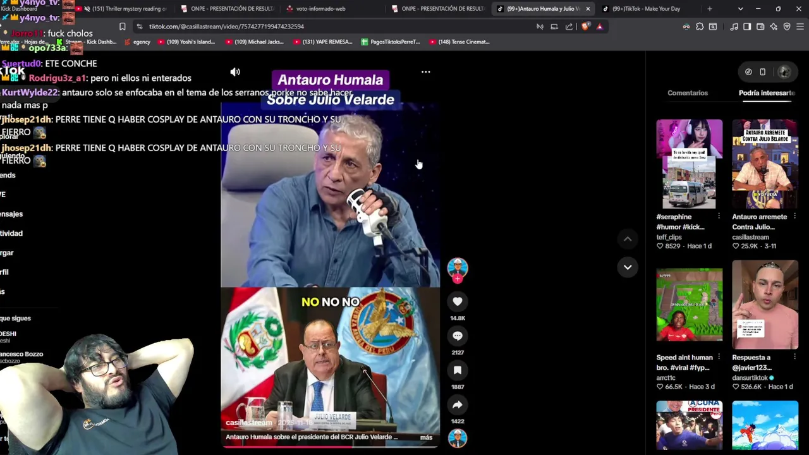
Task: Click the Brave shields icon in address bar
Action: (585, 27)
